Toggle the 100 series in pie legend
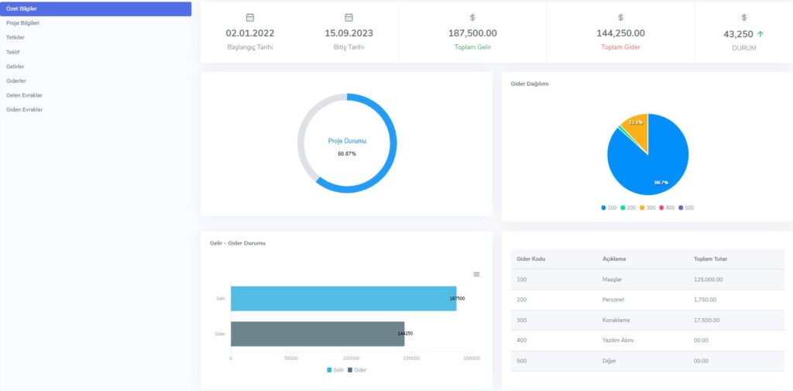Viewport: 793px width, 391px height. [x=608, y=208]
